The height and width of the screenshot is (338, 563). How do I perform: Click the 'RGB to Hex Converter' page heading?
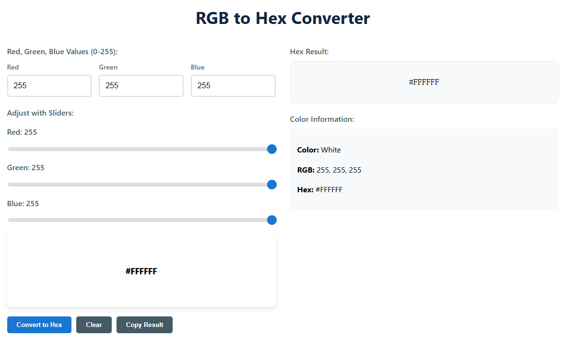pyautogui.click(x=282, y=18)
